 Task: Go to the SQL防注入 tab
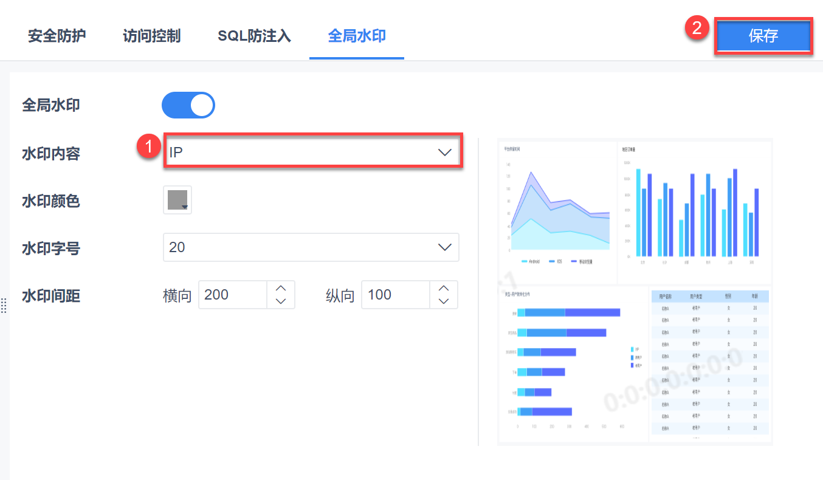point(254,36)
